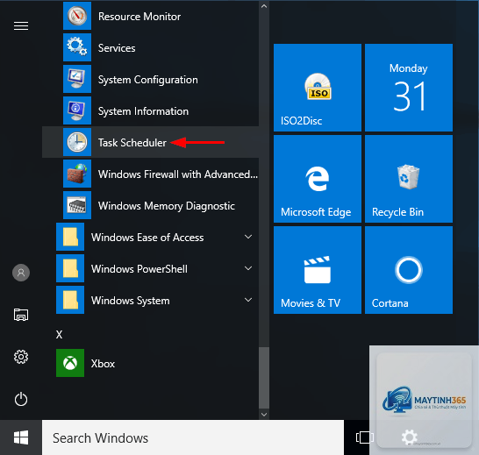Open System Configuration icon

click(x=77, y=79)
